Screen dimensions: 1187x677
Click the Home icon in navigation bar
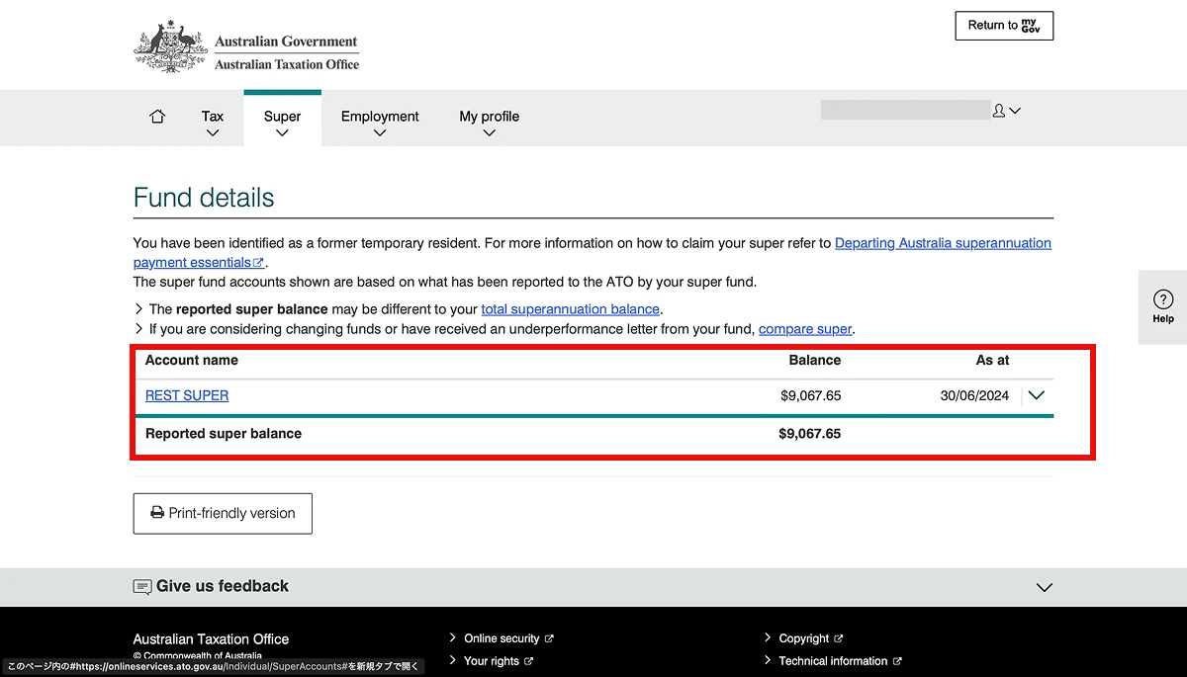(157, 117)
